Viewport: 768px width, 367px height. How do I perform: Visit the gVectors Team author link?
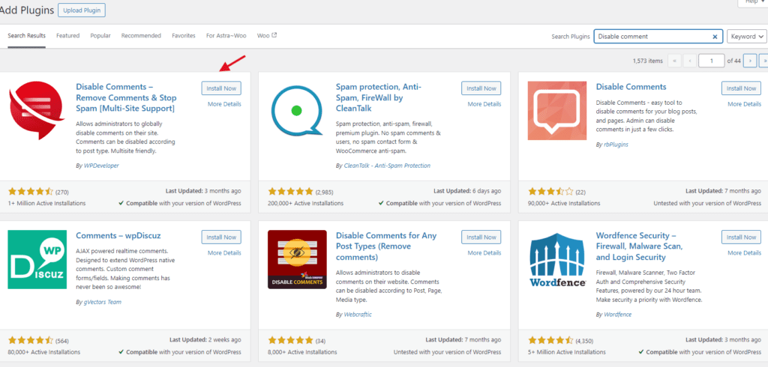click(102, 303)
